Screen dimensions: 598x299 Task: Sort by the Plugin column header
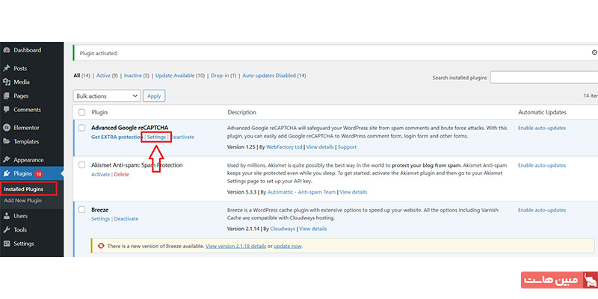click(x=99, y=113)
